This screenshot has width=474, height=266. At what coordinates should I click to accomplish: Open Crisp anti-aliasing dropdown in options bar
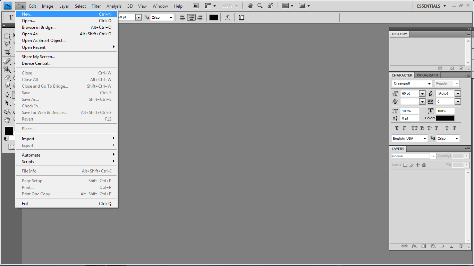tap(170, 17)
